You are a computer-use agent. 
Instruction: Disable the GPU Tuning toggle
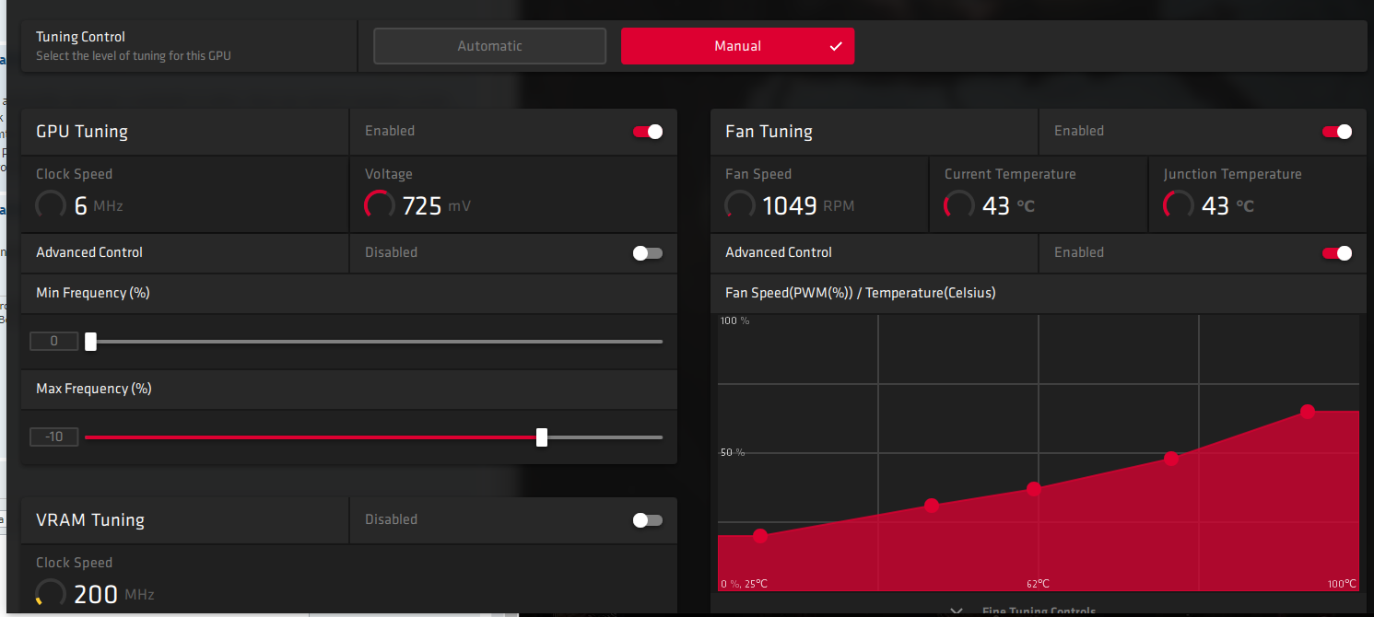point(648,132)
